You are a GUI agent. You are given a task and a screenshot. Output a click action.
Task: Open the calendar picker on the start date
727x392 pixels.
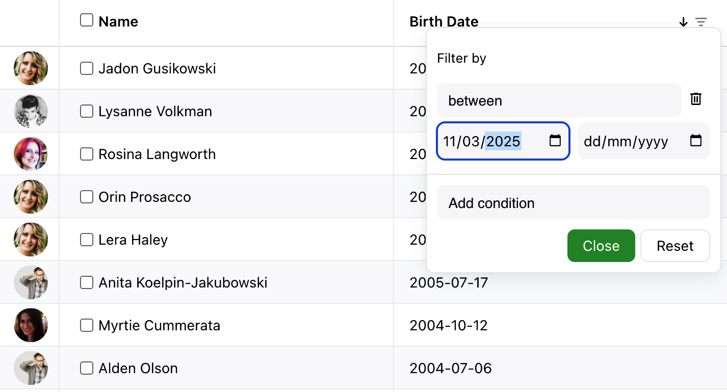coord(555,142)
